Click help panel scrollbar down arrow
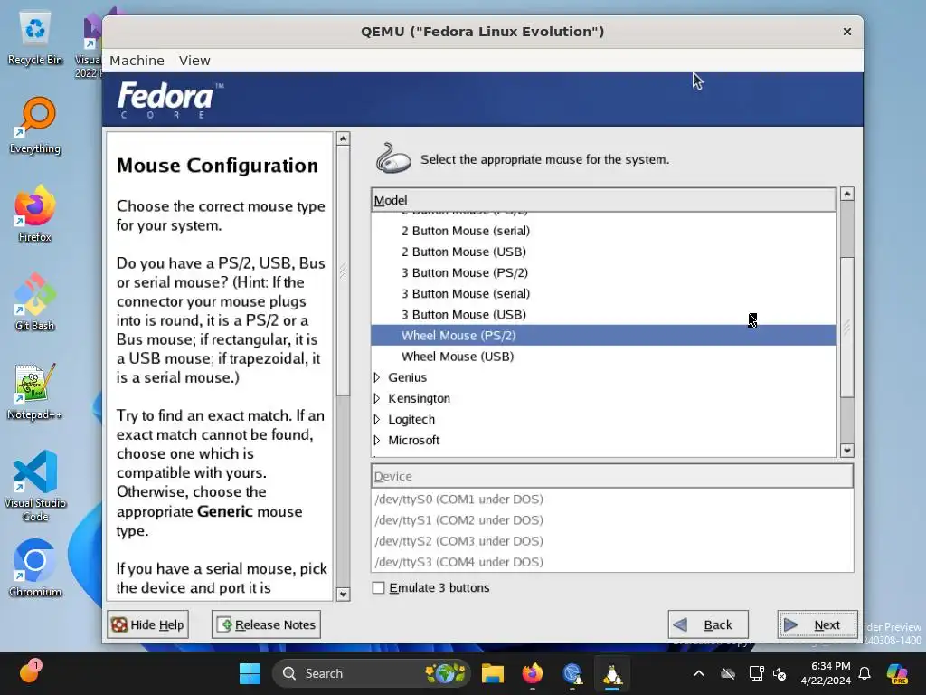926x695 pixels. (343, 594)
